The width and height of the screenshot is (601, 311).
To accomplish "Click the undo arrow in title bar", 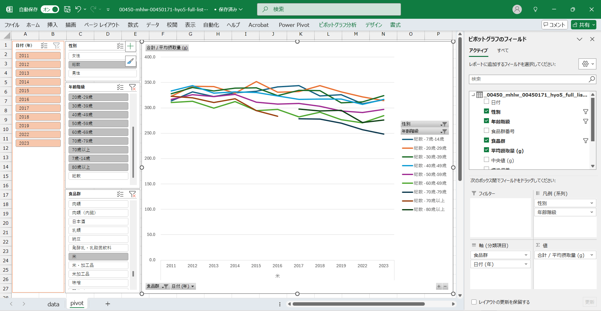I will click(x=78, y=9).
